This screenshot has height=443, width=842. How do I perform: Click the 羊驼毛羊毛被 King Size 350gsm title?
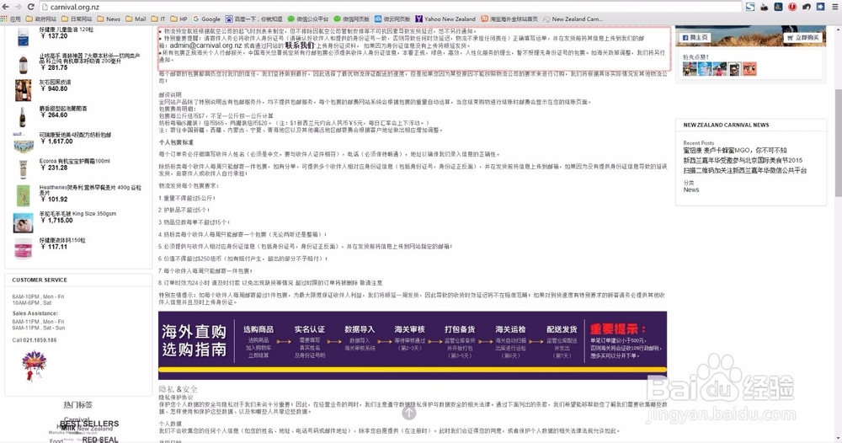click(x=77, y=214)
